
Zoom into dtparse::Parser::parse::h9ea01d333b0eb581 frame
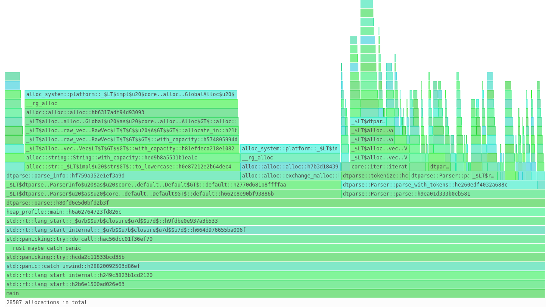(443, 194)
